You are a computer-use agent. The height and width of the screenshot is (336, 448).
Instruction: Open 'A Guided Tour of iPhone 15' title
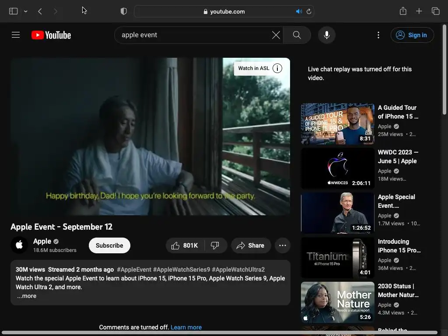398,112
